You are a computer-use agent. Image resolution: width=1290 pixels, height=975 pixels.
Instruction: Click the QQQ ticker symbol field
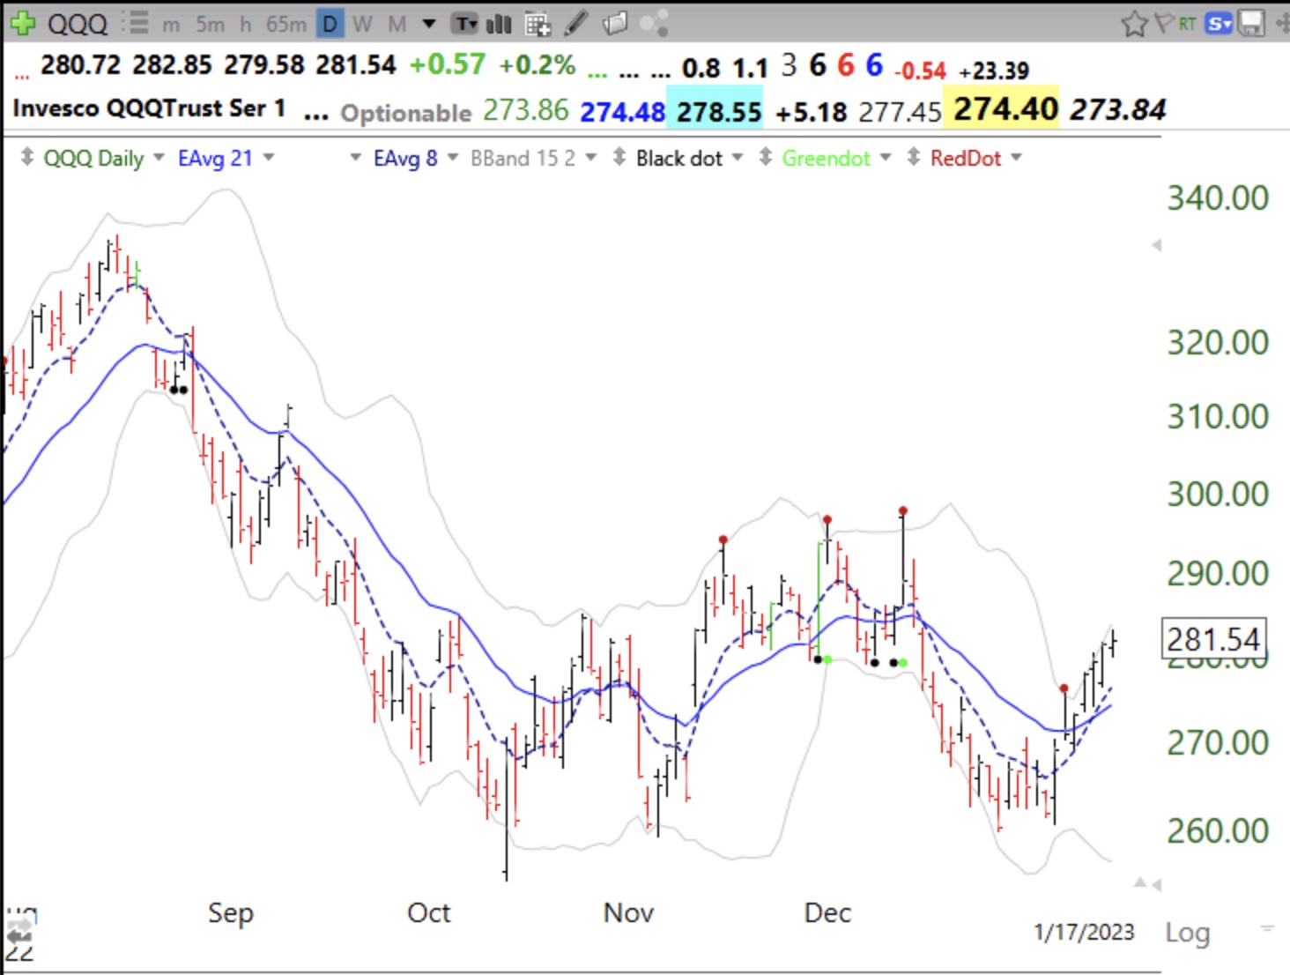(78, 24)
